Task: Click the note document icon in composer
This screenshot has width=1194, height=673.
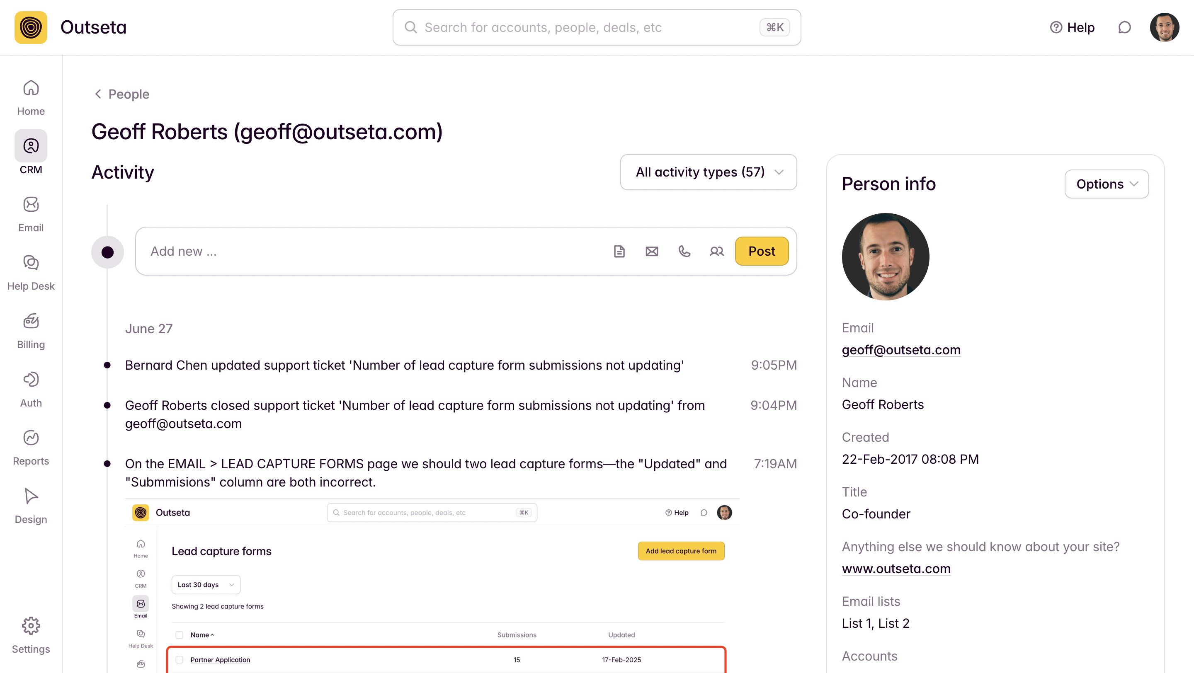Action: 619,251
